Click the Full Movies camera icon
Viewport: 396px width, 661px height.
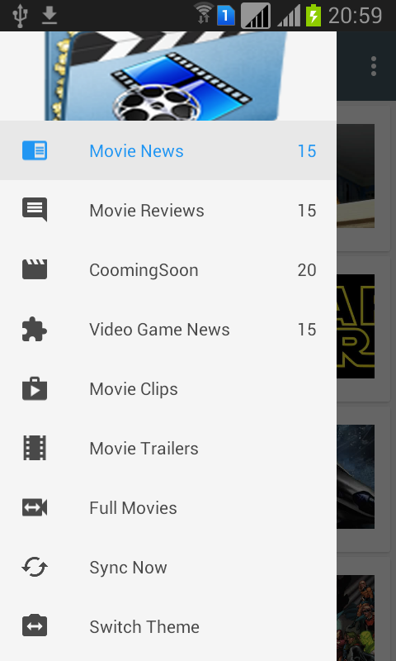coord(35,507)
